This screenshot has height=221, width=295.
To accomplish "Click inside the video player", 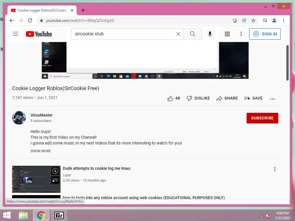I will pos(145,60).
